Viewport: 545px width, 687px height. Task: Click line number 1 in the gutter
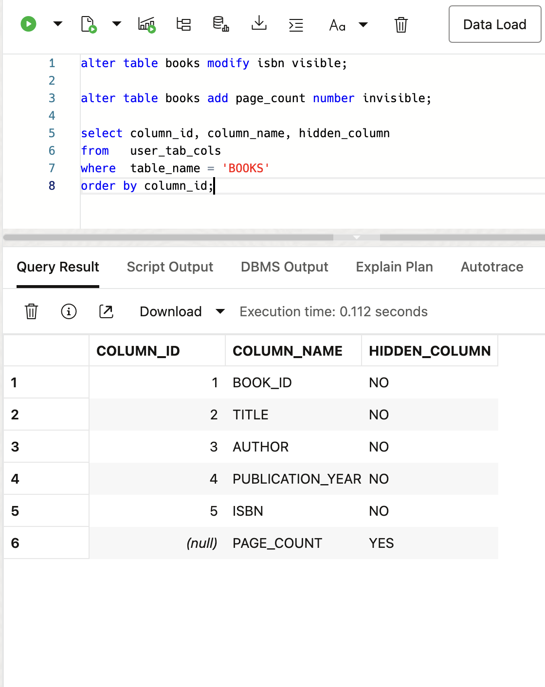point(52,63)
